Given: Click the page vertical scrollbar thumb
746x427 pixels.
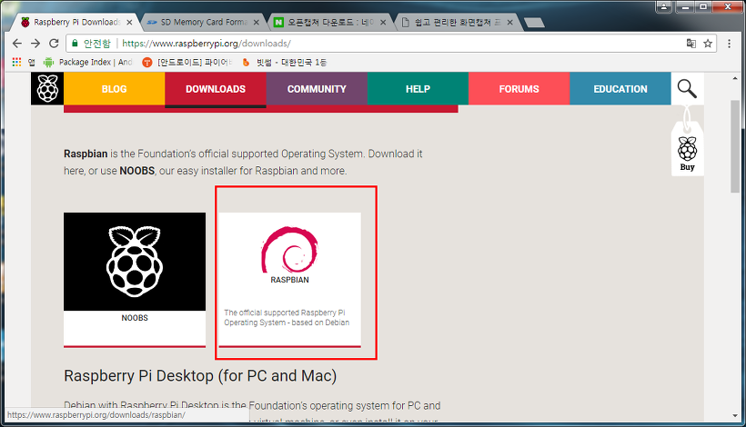Looking at the screenshot, I should [x=735, y=146].
